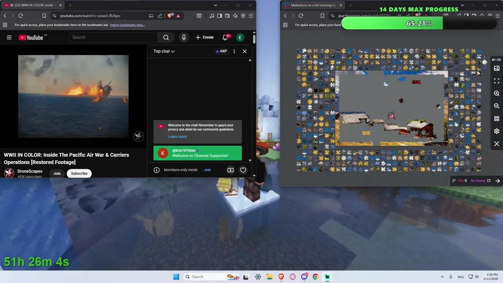Open the account avatar labeled E
Image resolution: width=503 pixels, height=283 pixels.
(x=240, y=37)
